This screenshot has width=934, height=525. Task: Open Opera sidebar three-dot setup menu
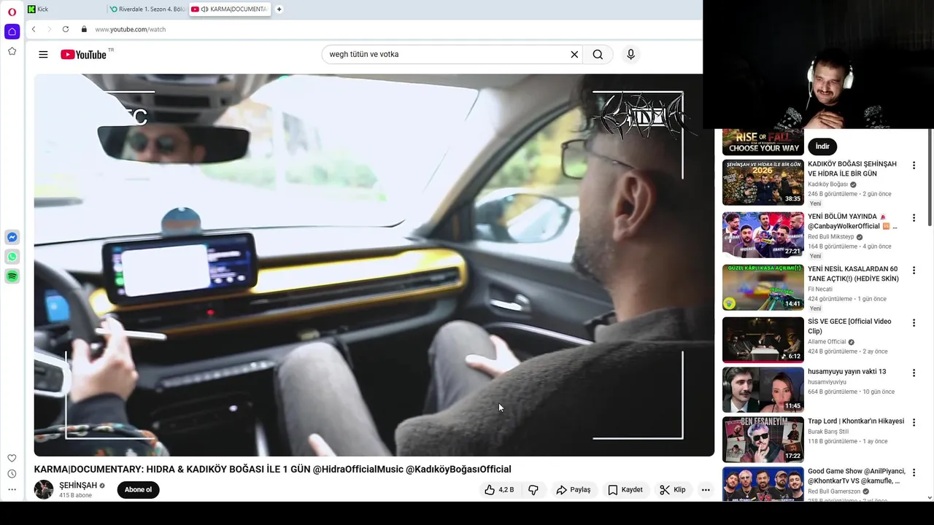click(x=12, y=490)
